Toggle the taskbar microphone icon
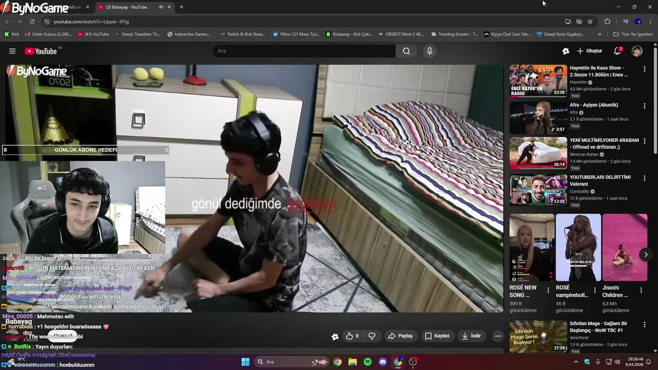 (x=598, y=362)
